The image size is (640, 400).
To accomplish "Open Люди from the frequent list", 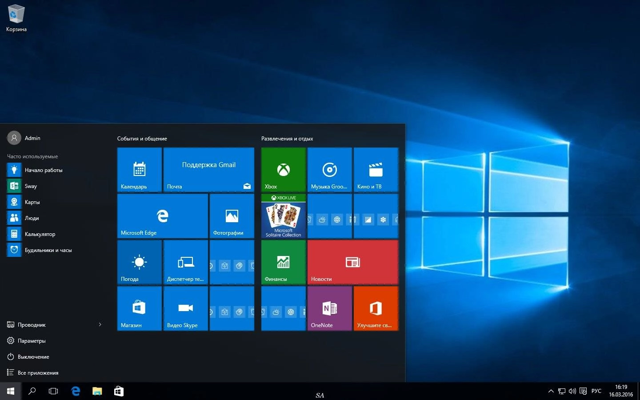I will 55,218.
